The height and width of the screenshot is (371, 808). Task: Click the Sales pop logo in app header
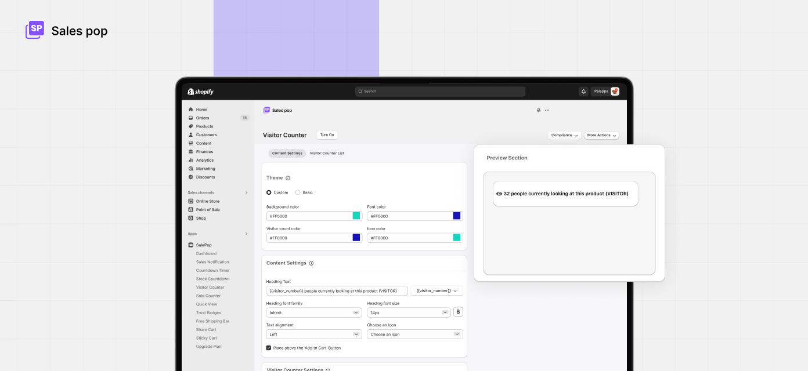click(266, 110)
